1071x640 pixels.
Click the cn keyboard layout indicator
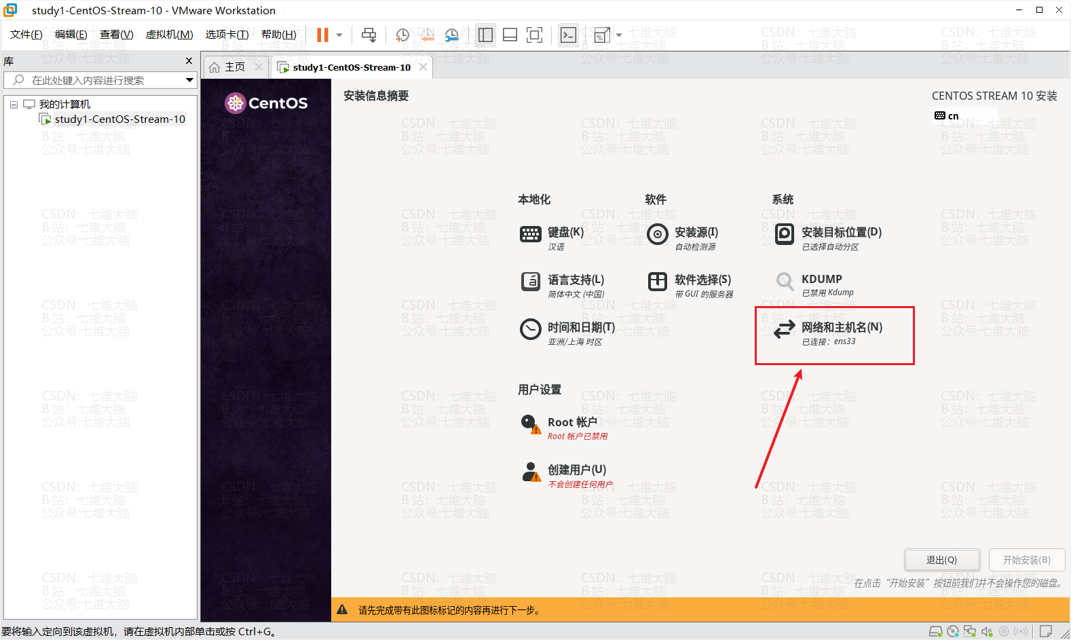point(947,116)
